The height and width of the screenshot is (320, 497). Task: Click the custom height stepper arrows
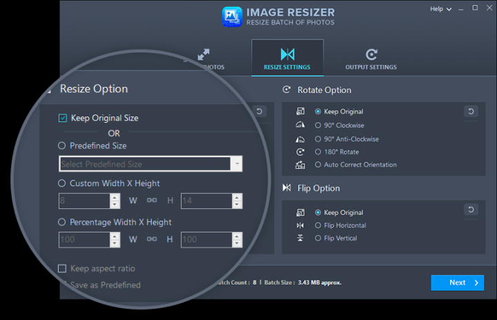pos(237,201)
